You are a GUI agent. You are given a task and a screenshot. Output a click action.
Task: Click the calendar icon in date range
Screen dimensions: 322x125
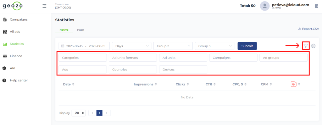tap(63, 46)
